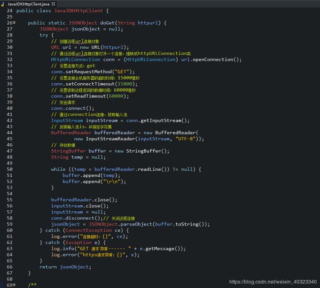The image size is (320, 288).
Task: Click line number 50 in the gutter
Action: [9, 169]
